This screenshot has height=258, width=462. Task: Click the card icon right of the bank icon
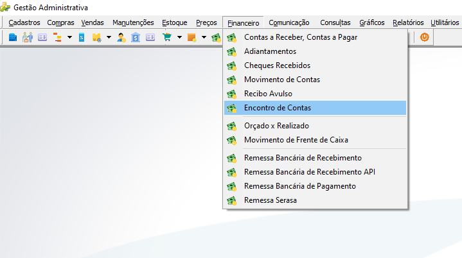click(150, 37)
